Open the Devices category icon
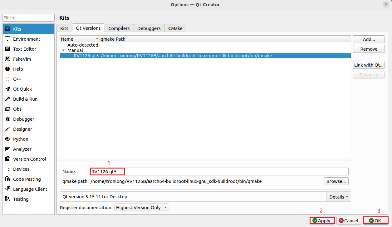392x227 pixels. [x=8, y=169]
